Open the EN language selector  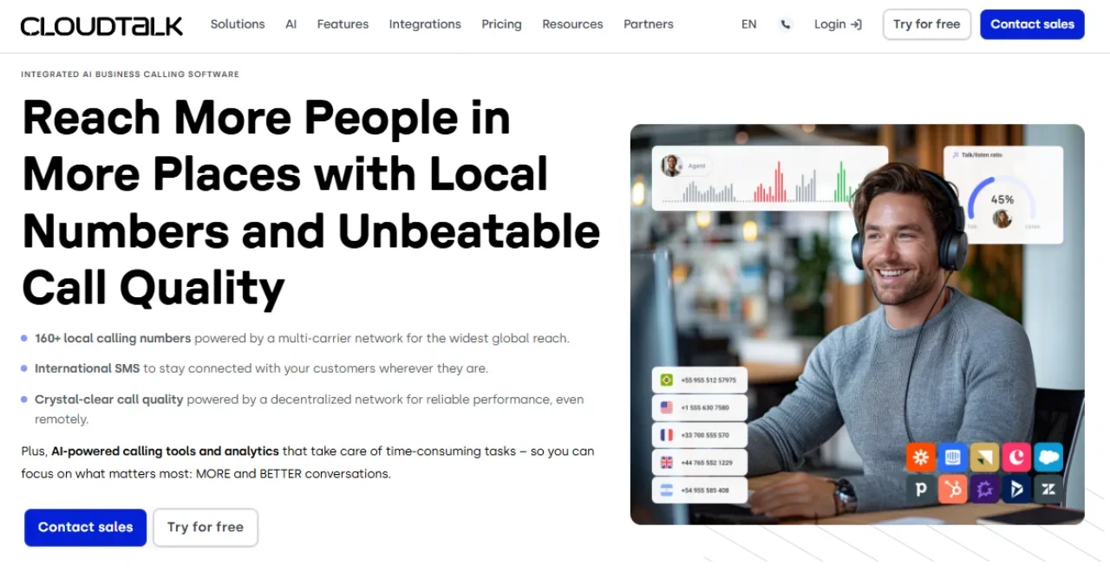pyautogui.click(x=749, y=24)
